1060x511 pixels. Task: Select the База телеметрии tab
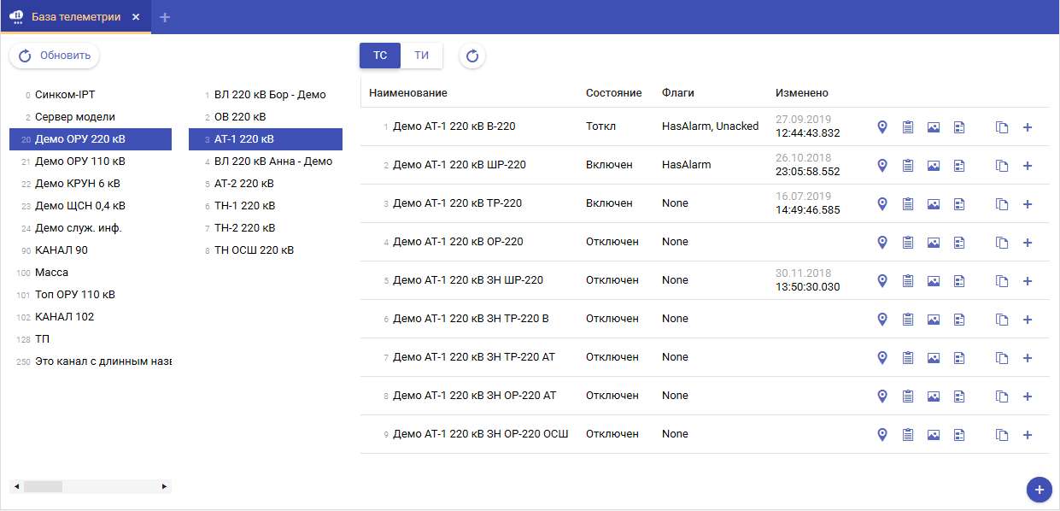tap(75, 17)
